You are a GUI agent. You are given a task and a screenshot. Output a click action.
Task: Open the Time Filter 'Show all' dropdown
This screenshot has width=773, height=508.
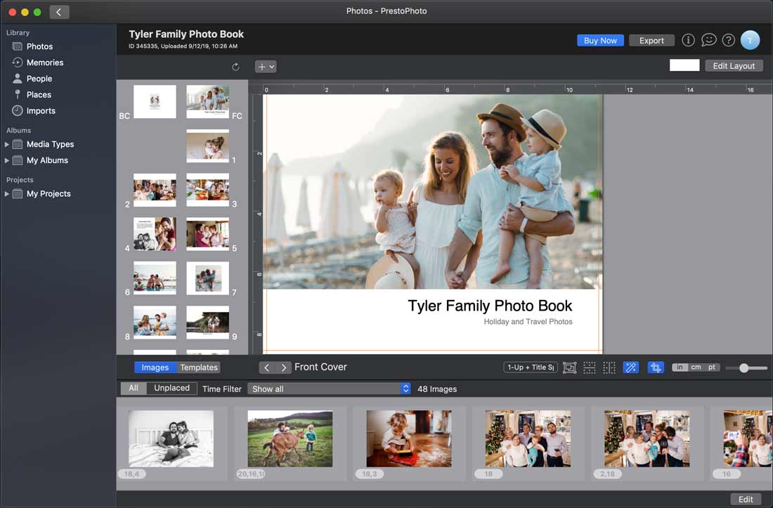(x=329, y=389)
